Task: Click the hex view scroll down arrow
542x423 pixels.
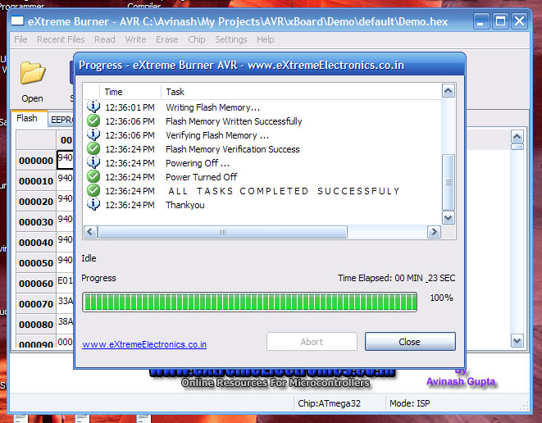Action: click(x=517, y=341)
